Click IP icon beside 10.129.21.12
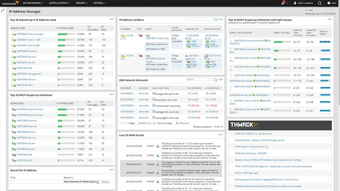 pos(123,35)
